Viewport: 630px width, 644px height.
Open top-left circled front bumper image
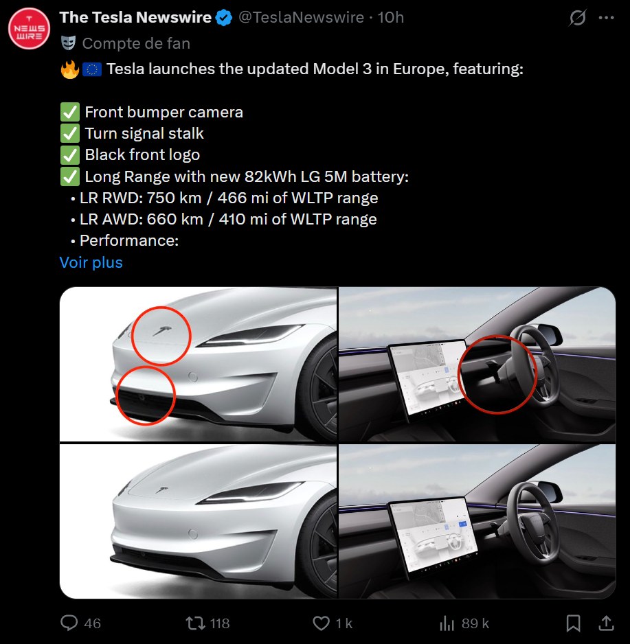click(x=199, y=364)
